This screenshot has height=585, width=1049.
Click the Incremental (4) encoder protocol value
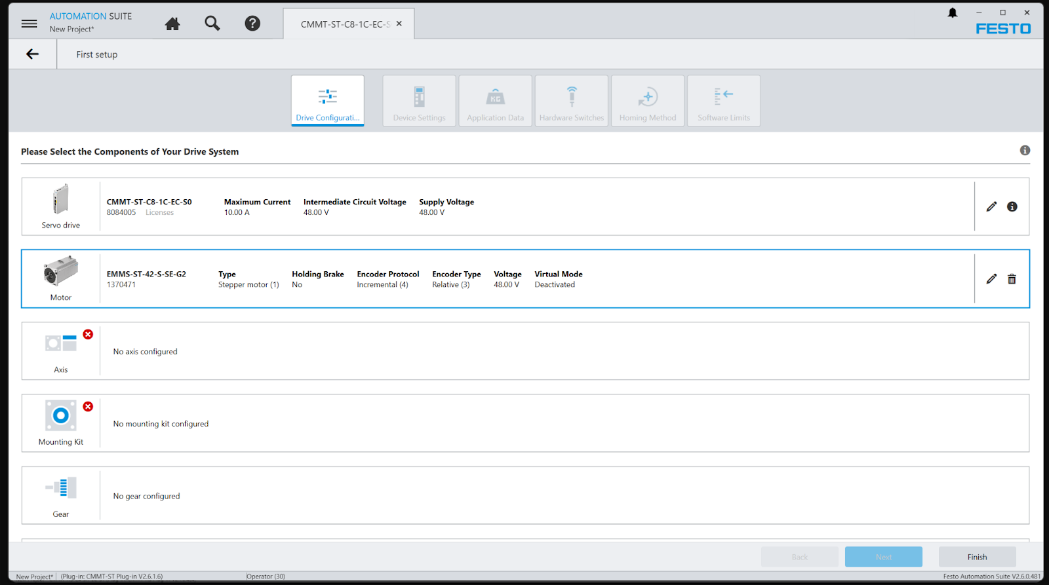pos(383,284)
